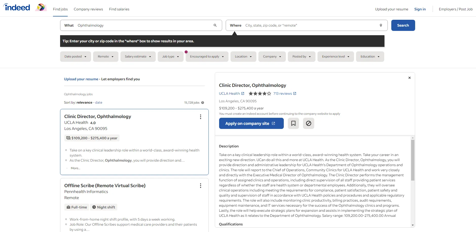Click Upload your resume link above results
The width and height of the screenshot is (476, 232).
tap(81, 79)
